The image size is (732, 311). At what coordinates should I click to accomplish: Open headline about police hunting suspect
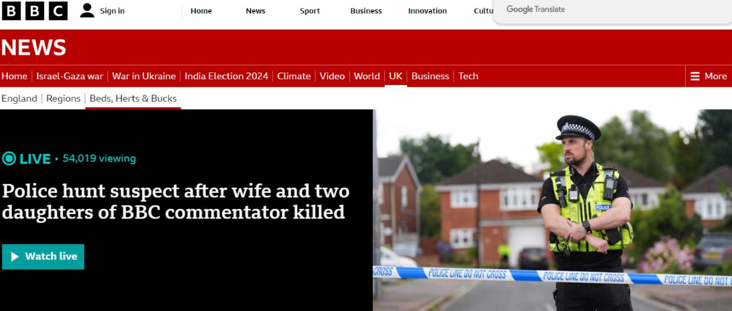click(176, 201)
